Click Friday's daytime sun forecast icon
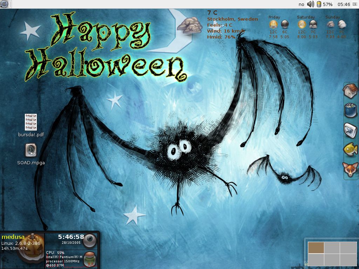 273,24
